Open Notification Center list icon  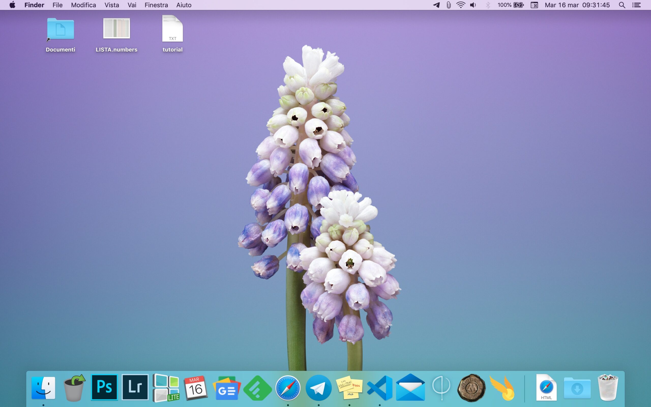(636, 5)
